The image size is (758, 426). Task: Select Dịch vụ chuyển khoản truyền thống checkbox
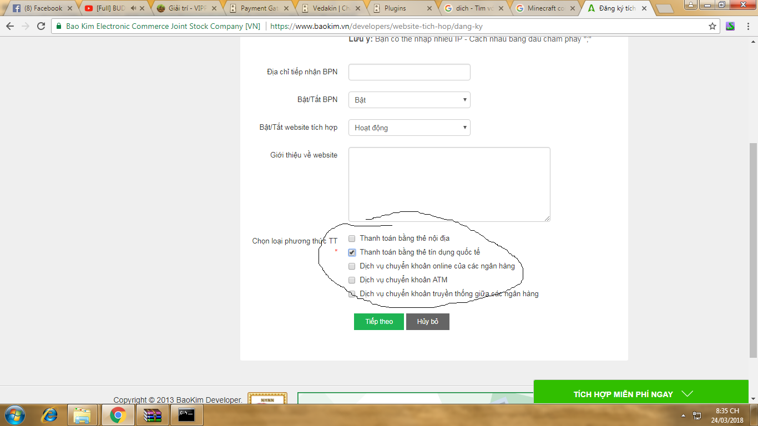352,294
